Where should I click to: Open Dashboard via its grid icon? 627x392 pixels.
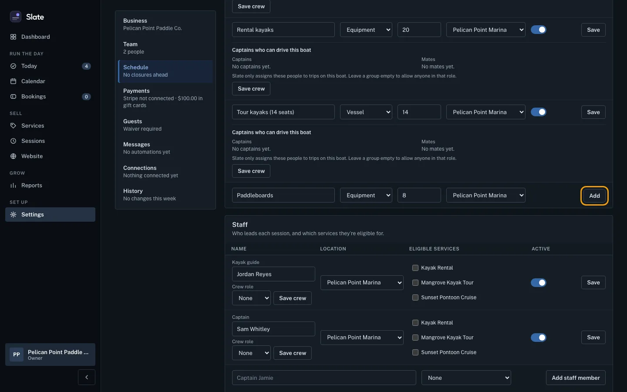13,37
